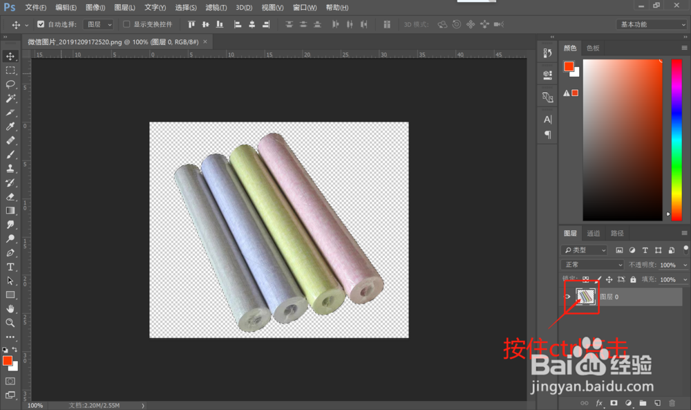
Task: Open the 选择(S) menu
Action: point(186,8)
